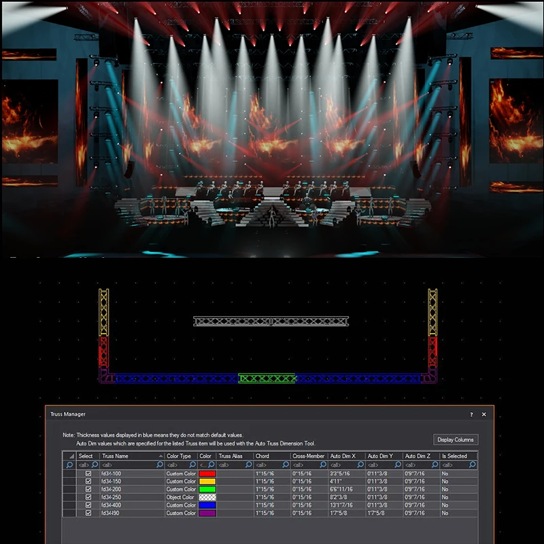544x544 pixels.
Task: Click the purple color swatch in the last row
Action: [207, 513]
